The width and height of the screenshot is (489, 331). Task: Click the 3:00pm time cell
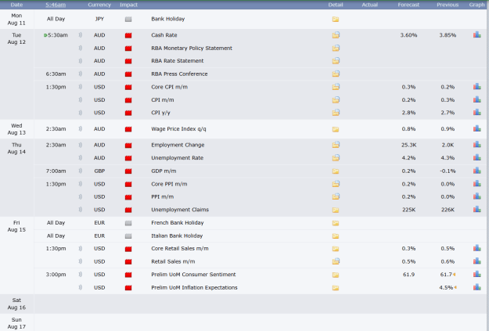coord(56,275)
